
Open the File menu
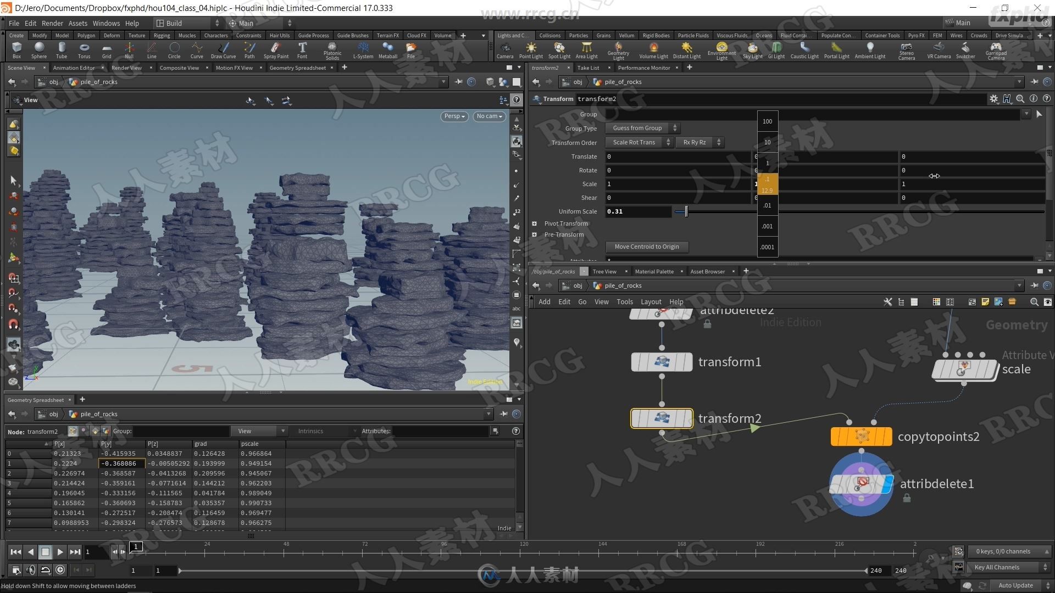coord(14,23)
